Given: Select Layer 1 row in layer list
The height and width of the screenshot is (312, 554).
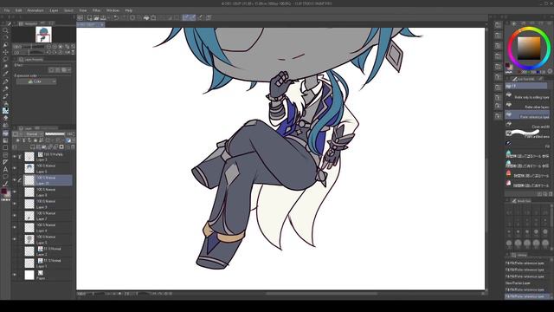Looking at the screenshot, I should [48, 263].
